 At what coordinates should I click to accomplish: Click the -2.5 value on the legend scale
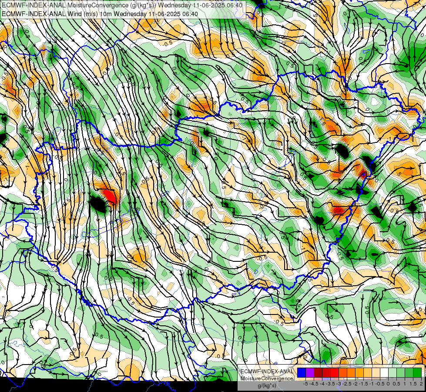click(347, 384)
